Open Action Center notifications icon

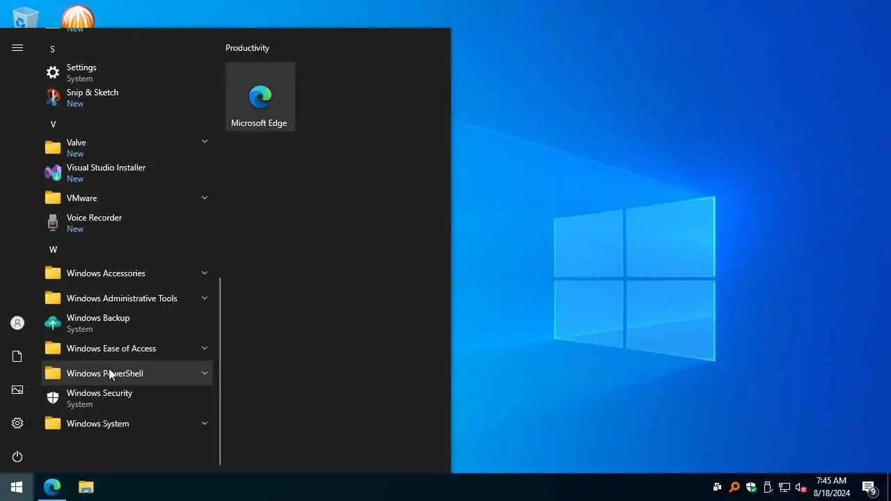(869, 487)
